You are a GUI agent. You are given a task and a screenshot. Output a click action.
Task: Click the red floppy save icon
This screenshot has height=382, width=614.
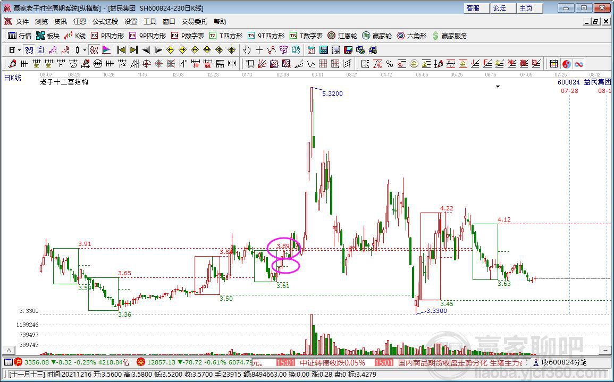(348, 50)
